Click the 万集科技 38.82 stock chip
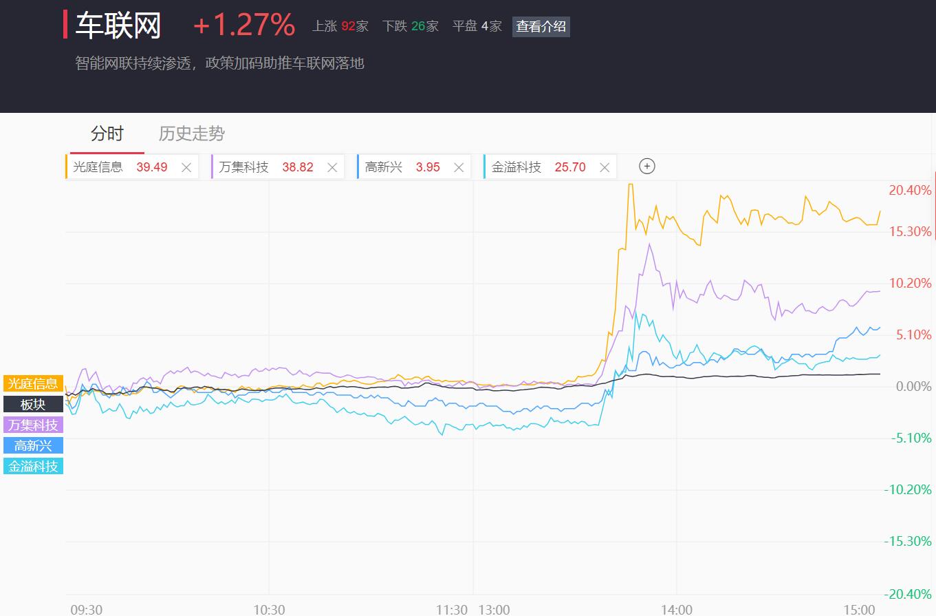936x616 pixels. (x=278, y=167)
